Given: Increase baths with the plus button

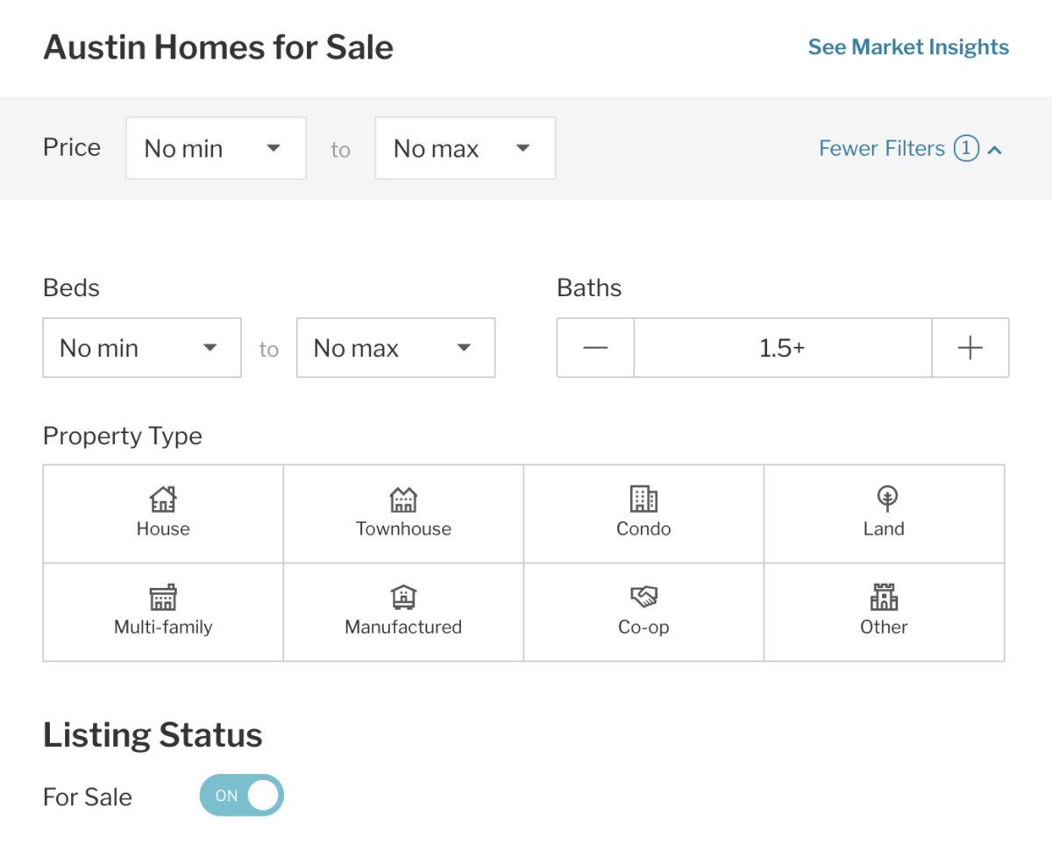Looking at the screenshot, I should pyautogui.click(x=970, y=348).
